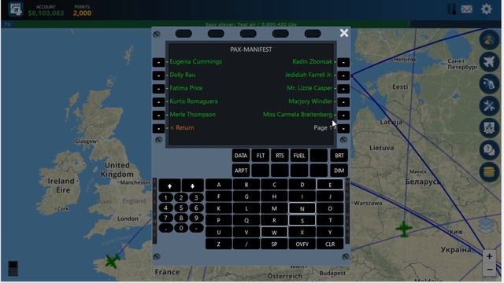This screenshot has width=504, height=283.
Task: Open the maintenance tools sidebar icon
Action: click(x=489, y=106)
